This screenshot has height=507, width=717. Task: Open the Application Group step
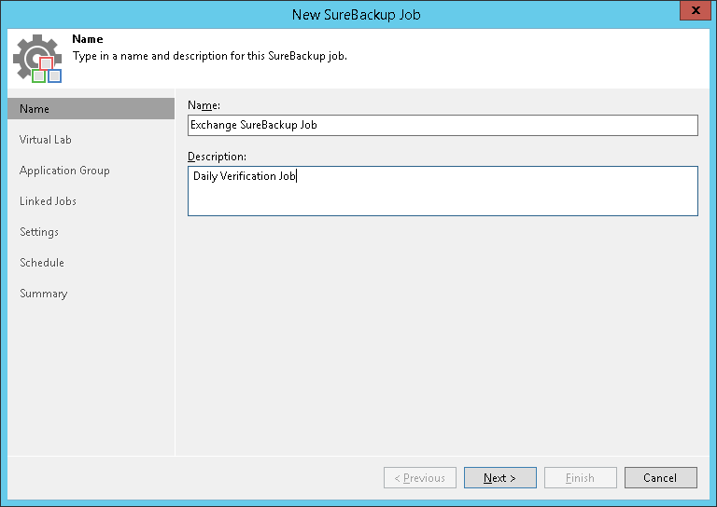point(64,171)
